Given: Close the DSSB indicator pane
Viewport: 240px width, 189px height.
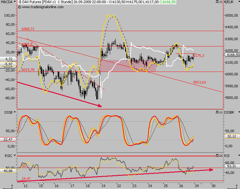Looking at the screenshot, I should pos(221,112).
